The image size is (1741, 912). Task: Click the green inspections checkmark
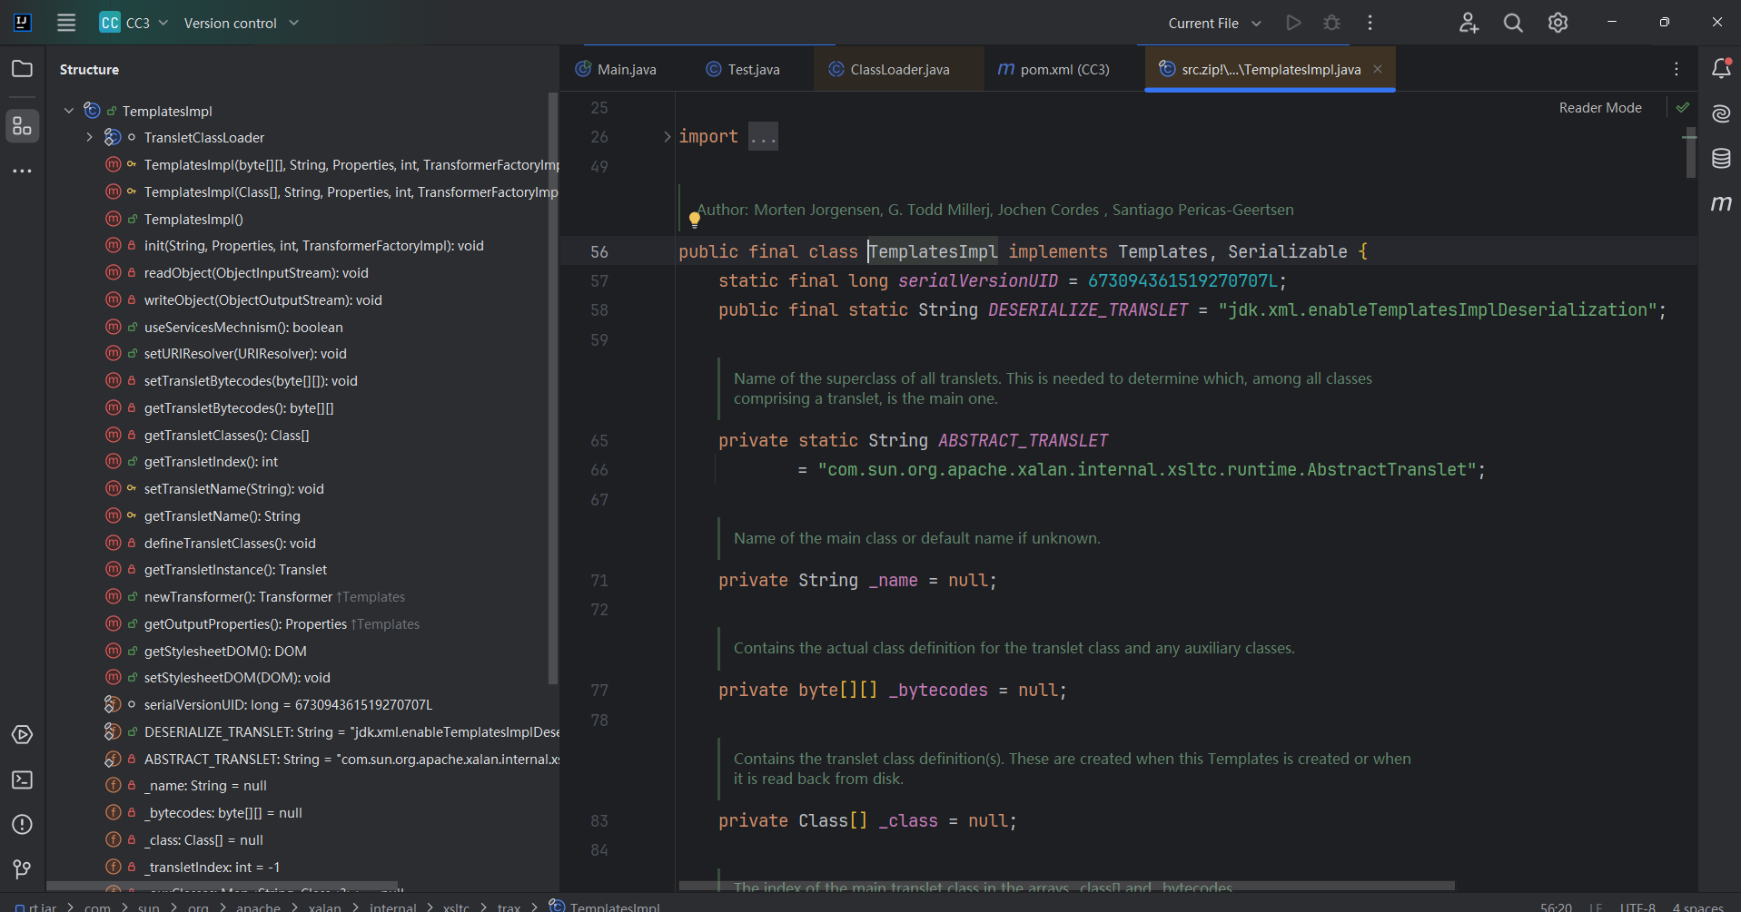1683,107
